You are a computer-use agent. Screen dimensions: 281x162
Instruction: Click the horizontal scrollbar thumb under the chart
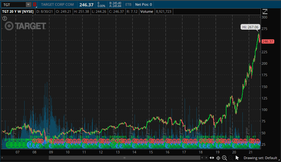tap(124, 158)
